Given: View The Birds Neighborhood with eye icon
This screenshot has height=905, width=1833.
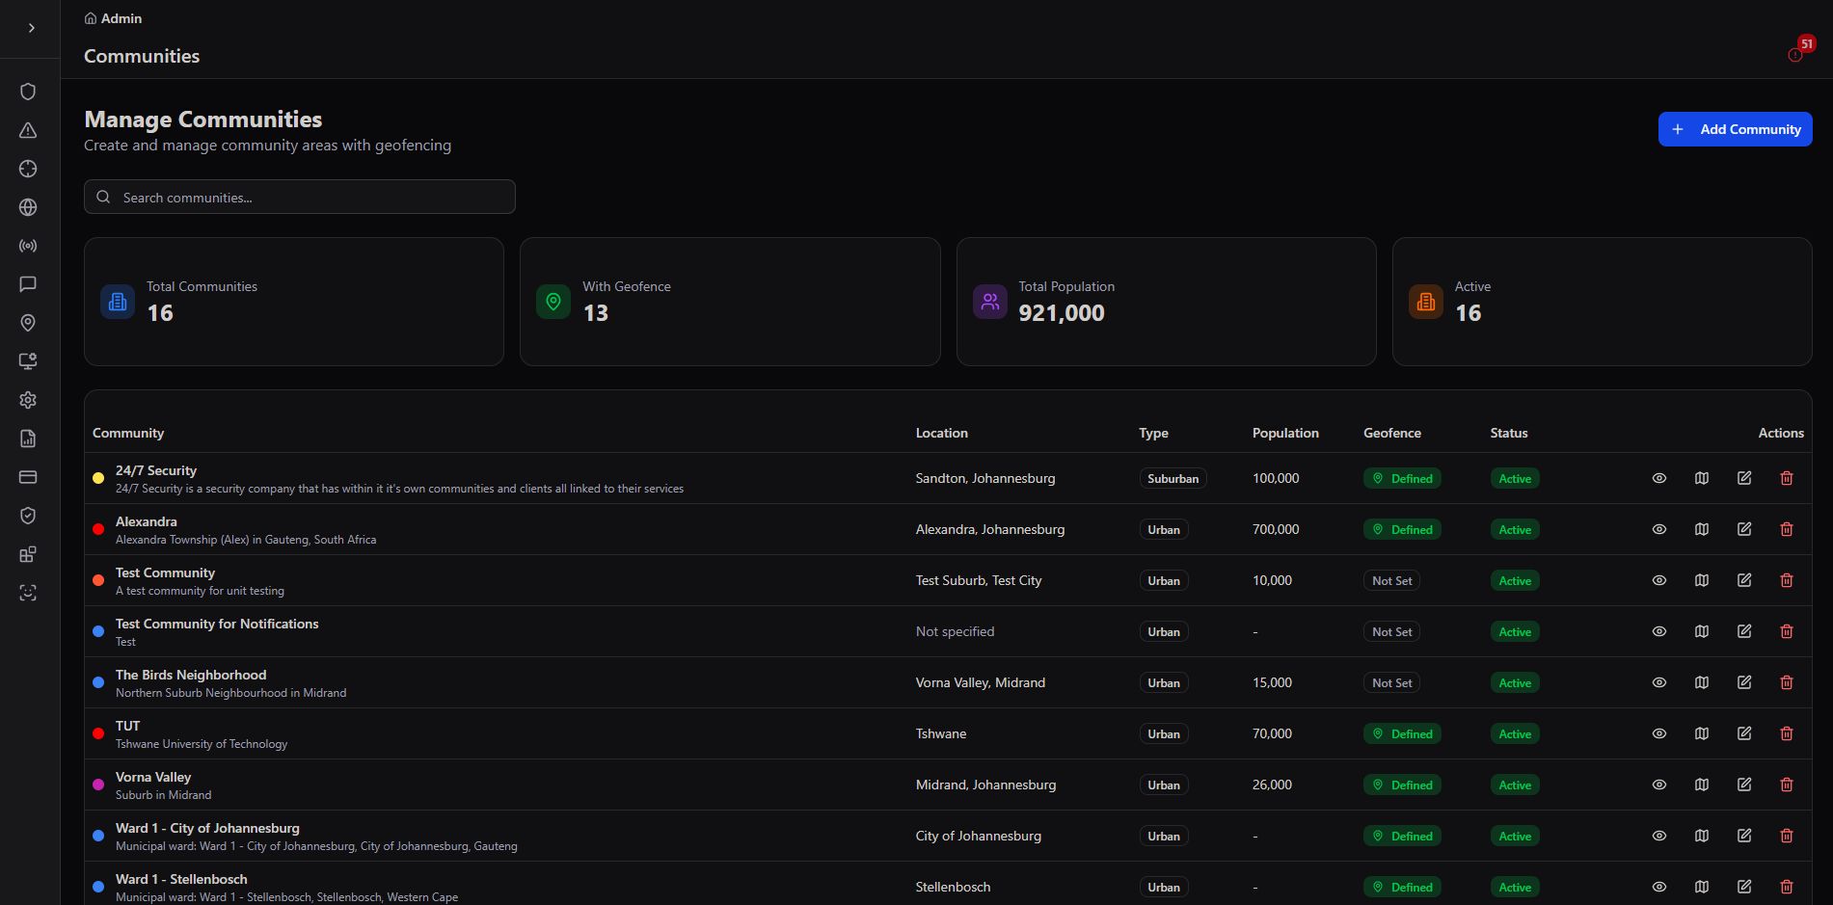Looking at the screenshot, I should point(1659,682).
